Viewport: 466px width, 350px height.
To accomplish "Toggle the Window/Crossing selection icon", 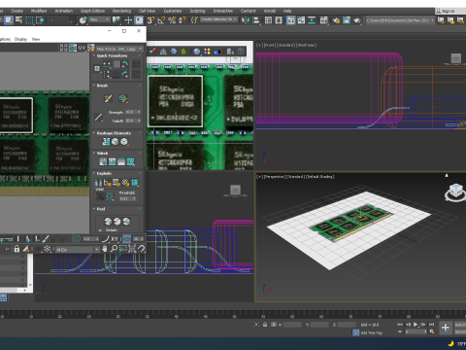I will pyautogui.click(x=40, y=20).
